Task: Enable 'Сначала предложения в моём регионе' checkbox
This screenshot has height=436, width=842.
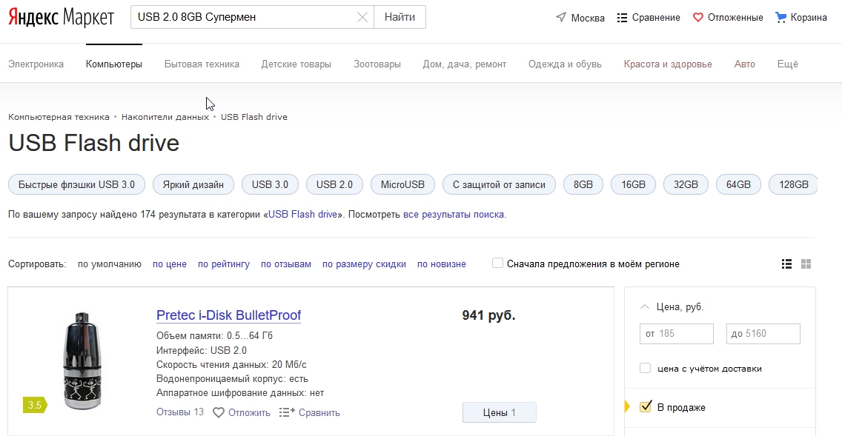Action: click(x=498, y=264)
